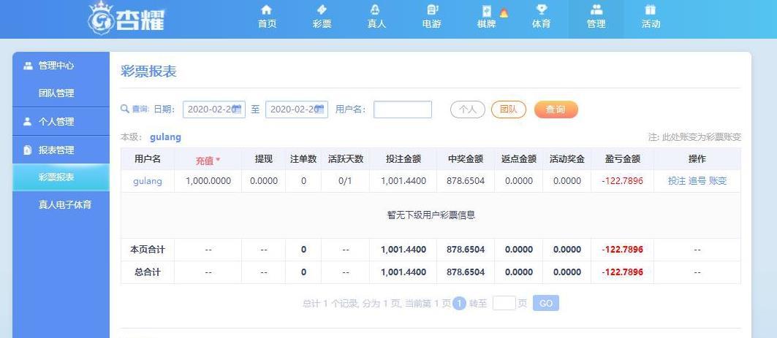The height and width of the screenshot is (338, 777).
Task: Click the 用户名 username input field
Action: [402, 110]
